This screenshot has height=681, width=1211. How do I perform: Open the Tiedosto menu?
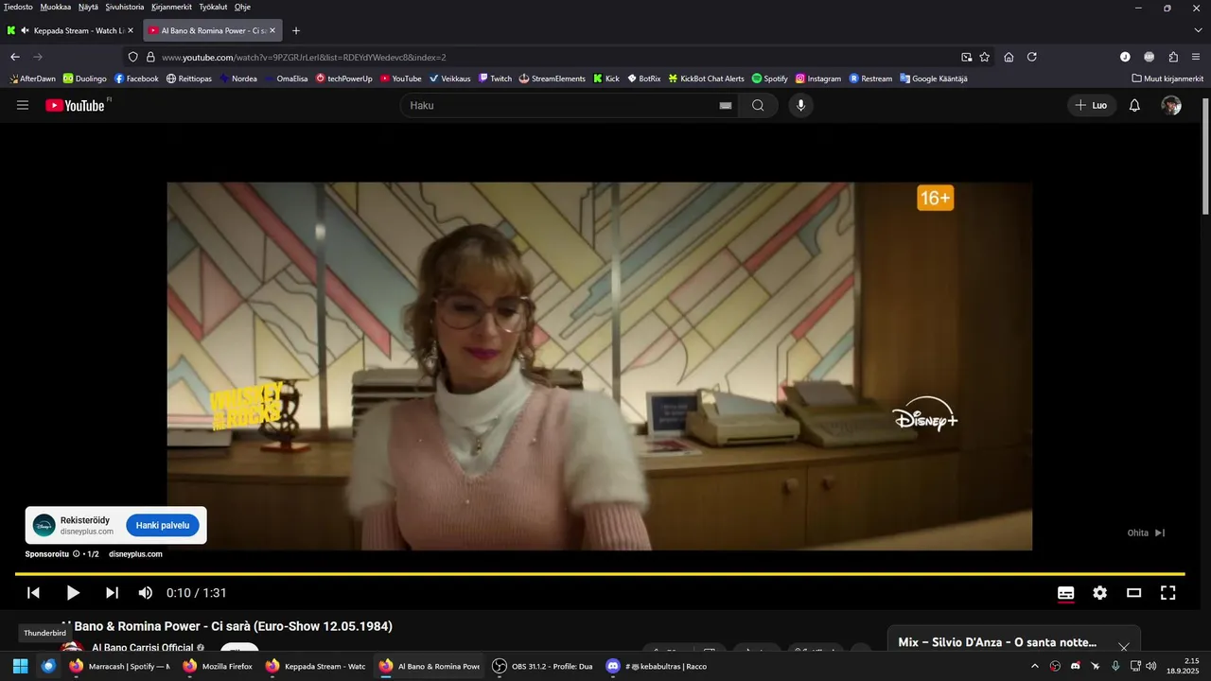click(x=18, y=7)
